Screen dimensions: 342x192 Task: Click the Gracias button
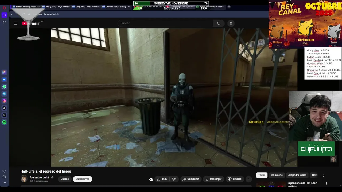234,179
